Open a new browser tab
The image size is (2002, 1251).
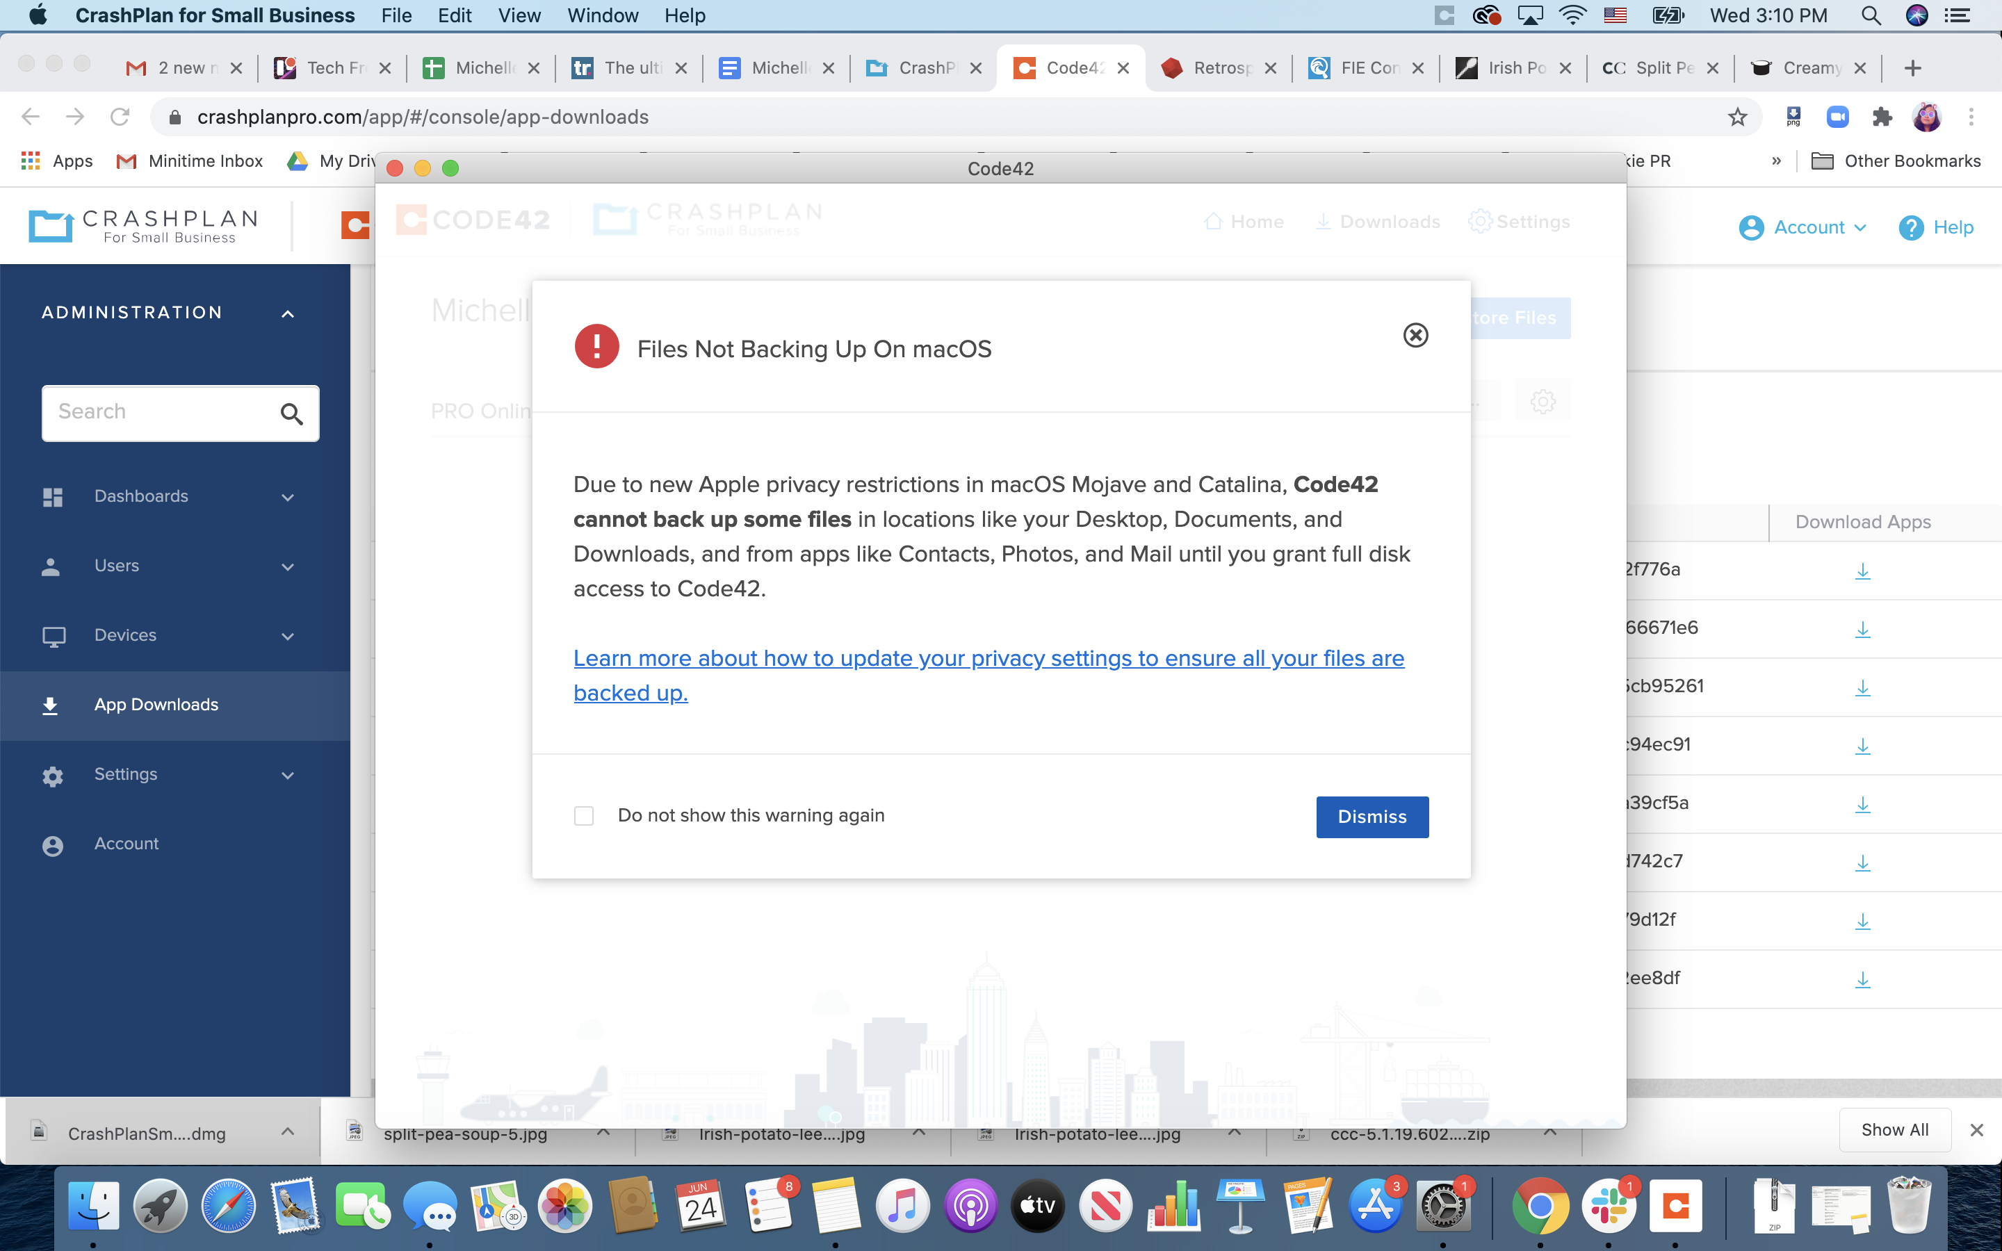point(1912,68)
